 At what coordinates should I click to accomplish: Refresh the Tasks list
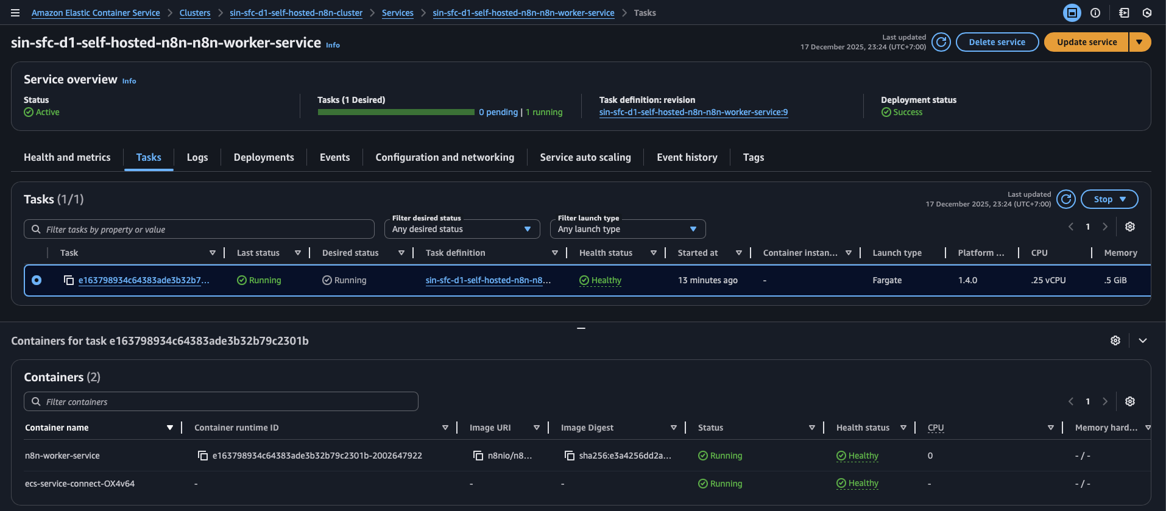(x=1066, y=199)
